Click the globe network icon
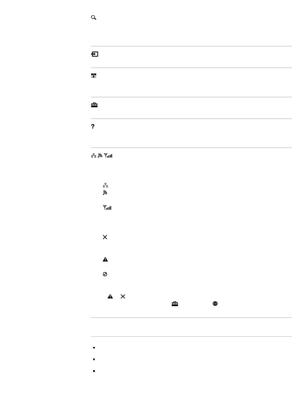The width and height of the screenshot is (303, 393). 215,304
